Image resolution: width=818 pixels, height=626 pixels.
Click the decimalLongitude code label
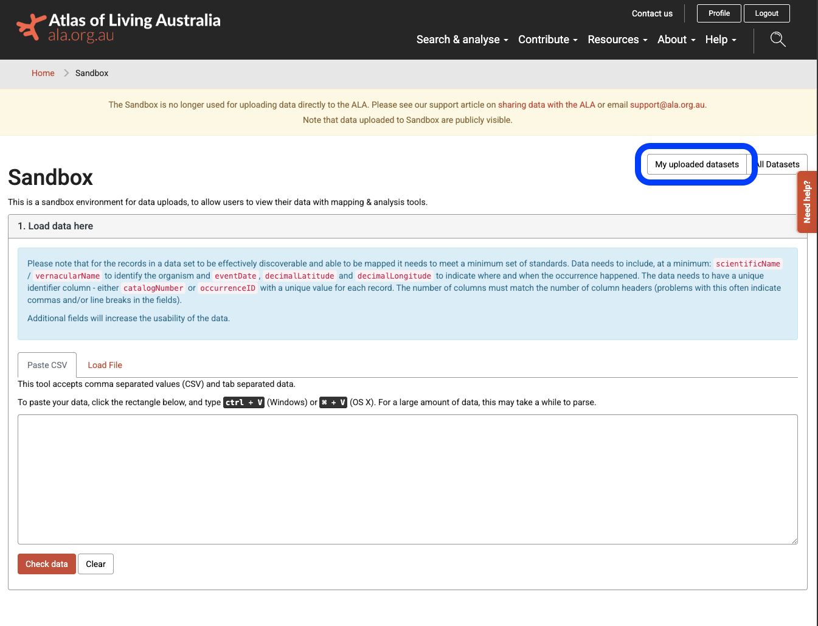[394, 276]
